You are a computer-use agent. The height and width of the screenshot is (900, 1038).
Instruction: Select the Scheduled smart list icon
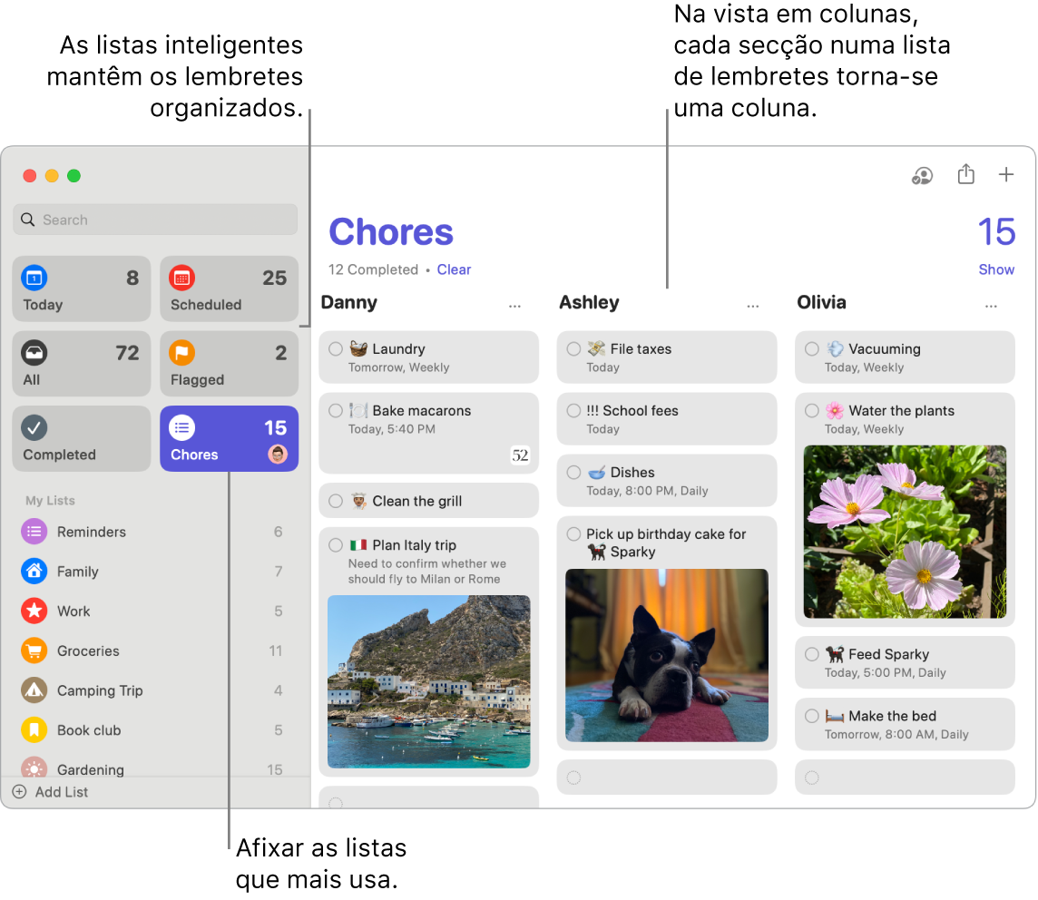click(x=181, y=278)
